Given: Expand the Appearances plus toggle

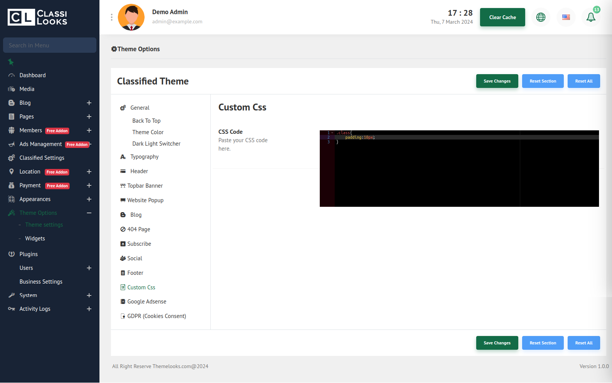Looking at the screenshot, I should (89, 199).
